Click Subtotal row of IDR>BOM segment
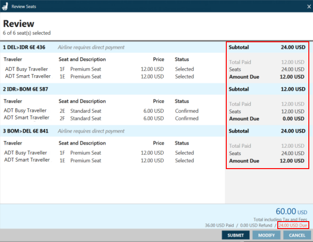Viewport: 313px width, 242px height. [267, 89]
